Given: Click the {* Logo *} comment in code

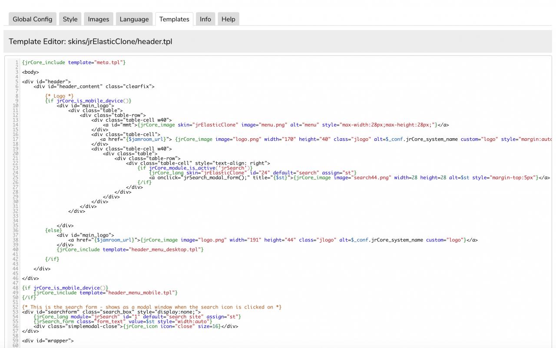Looking at the screenshot, I should (x=60, y=96).
